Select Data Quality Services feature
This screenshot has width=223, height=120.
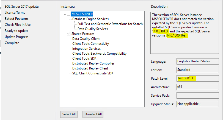[x=93, y=29]
